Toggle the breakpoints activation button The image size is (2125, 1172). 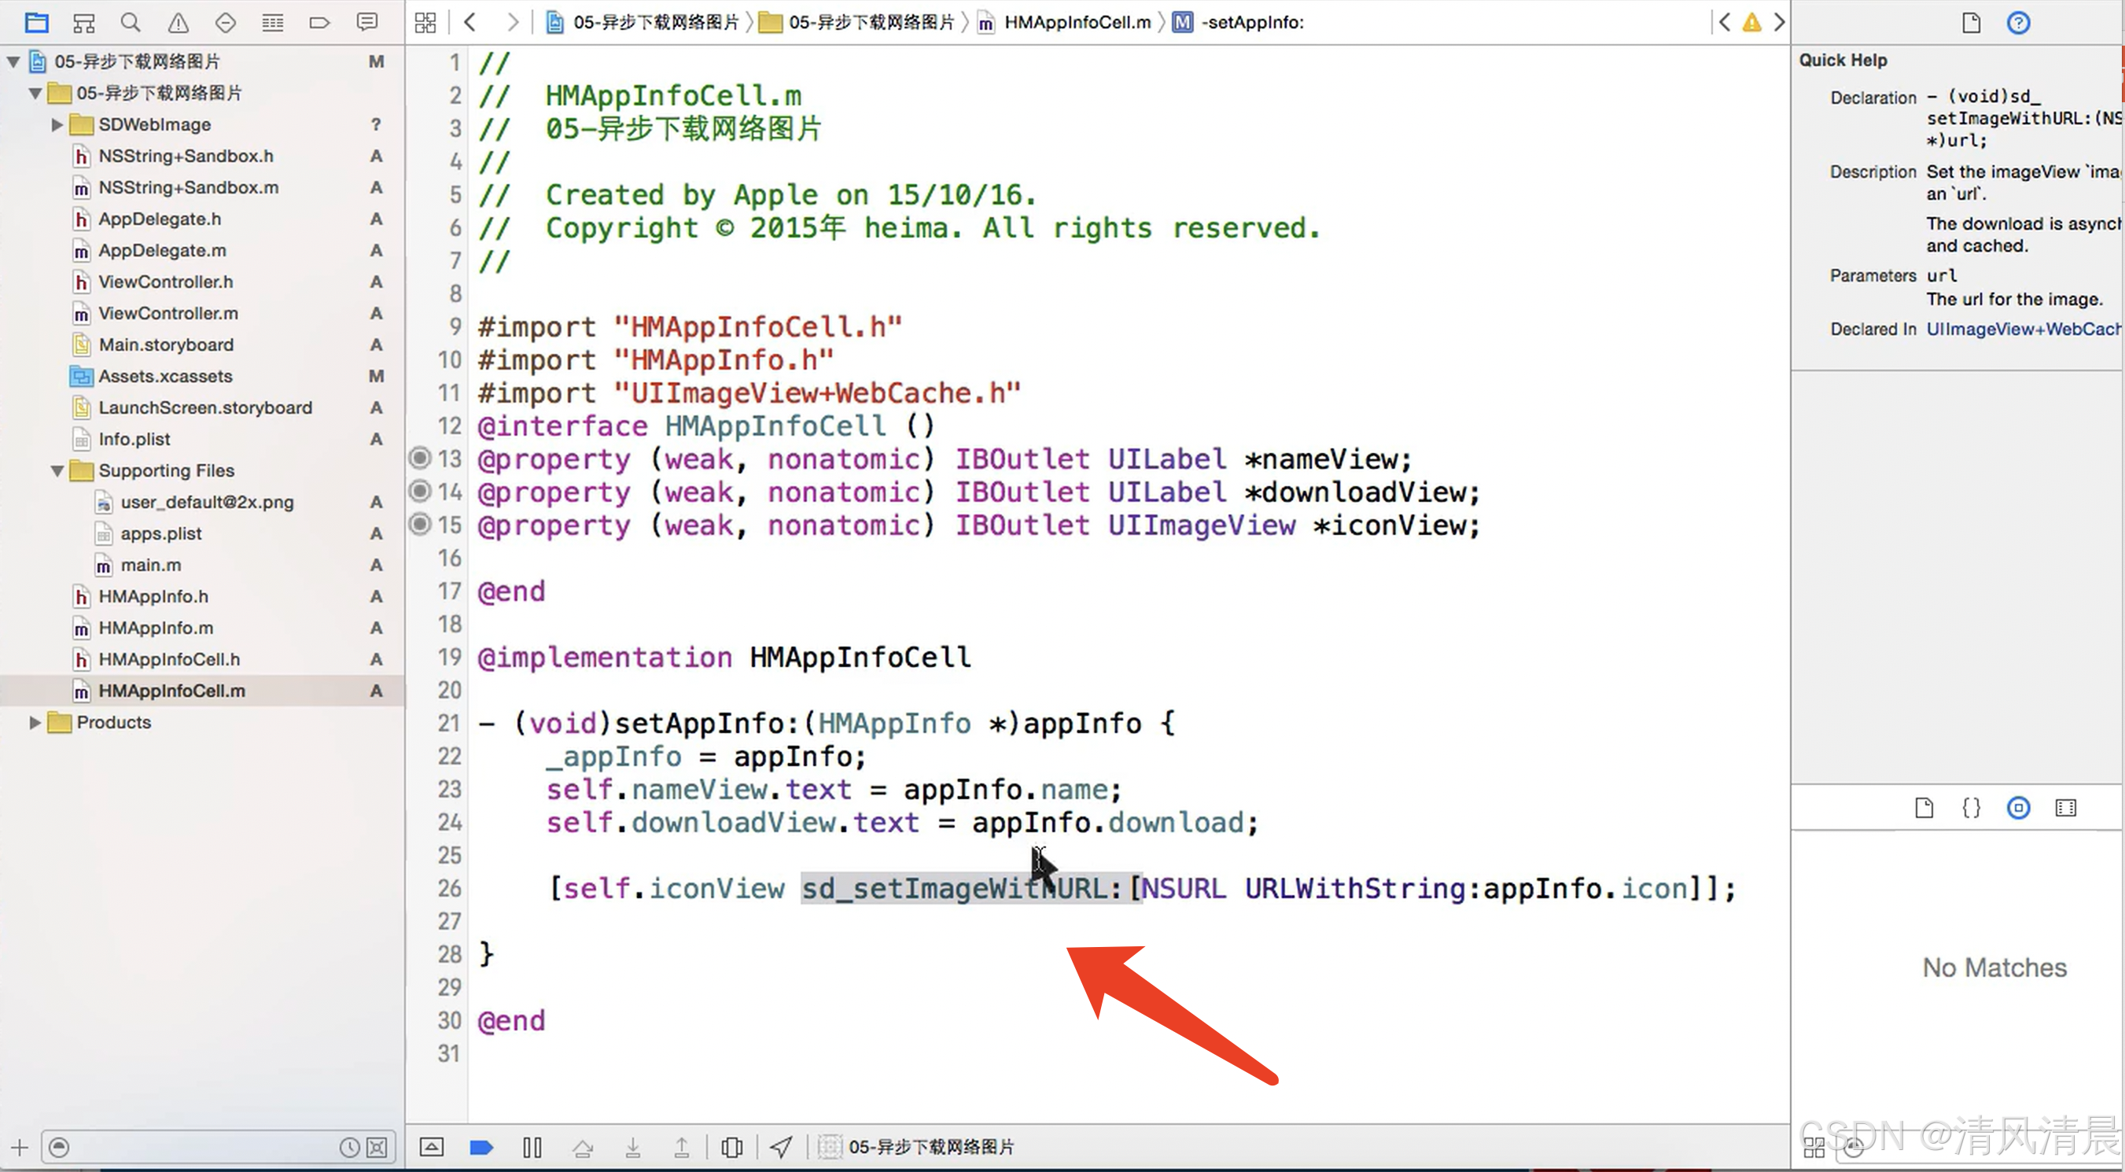[481, 1148]
